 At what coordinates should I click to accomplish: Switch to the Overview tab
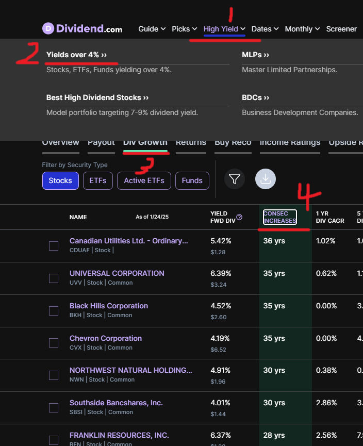[x=61, y=143]
